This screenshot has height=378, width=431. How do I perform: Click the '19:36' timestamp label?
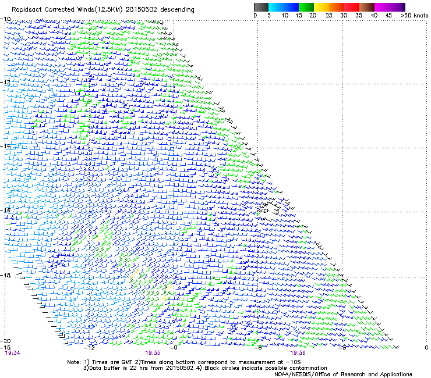298,353
